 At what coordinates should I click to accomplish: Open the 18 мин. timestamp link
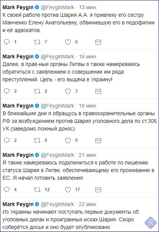88,106
